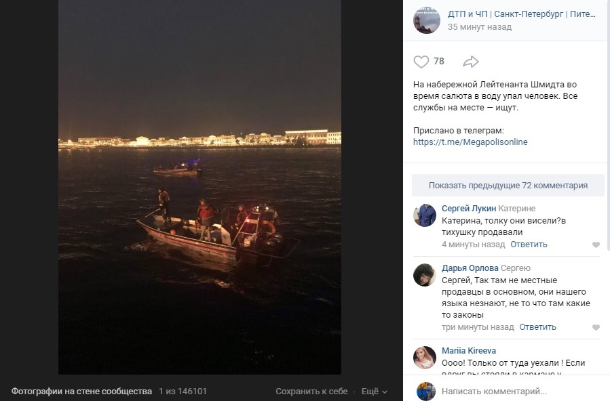
Task: Open Фотографии на стене сообщества album
Action: point(81,392)
